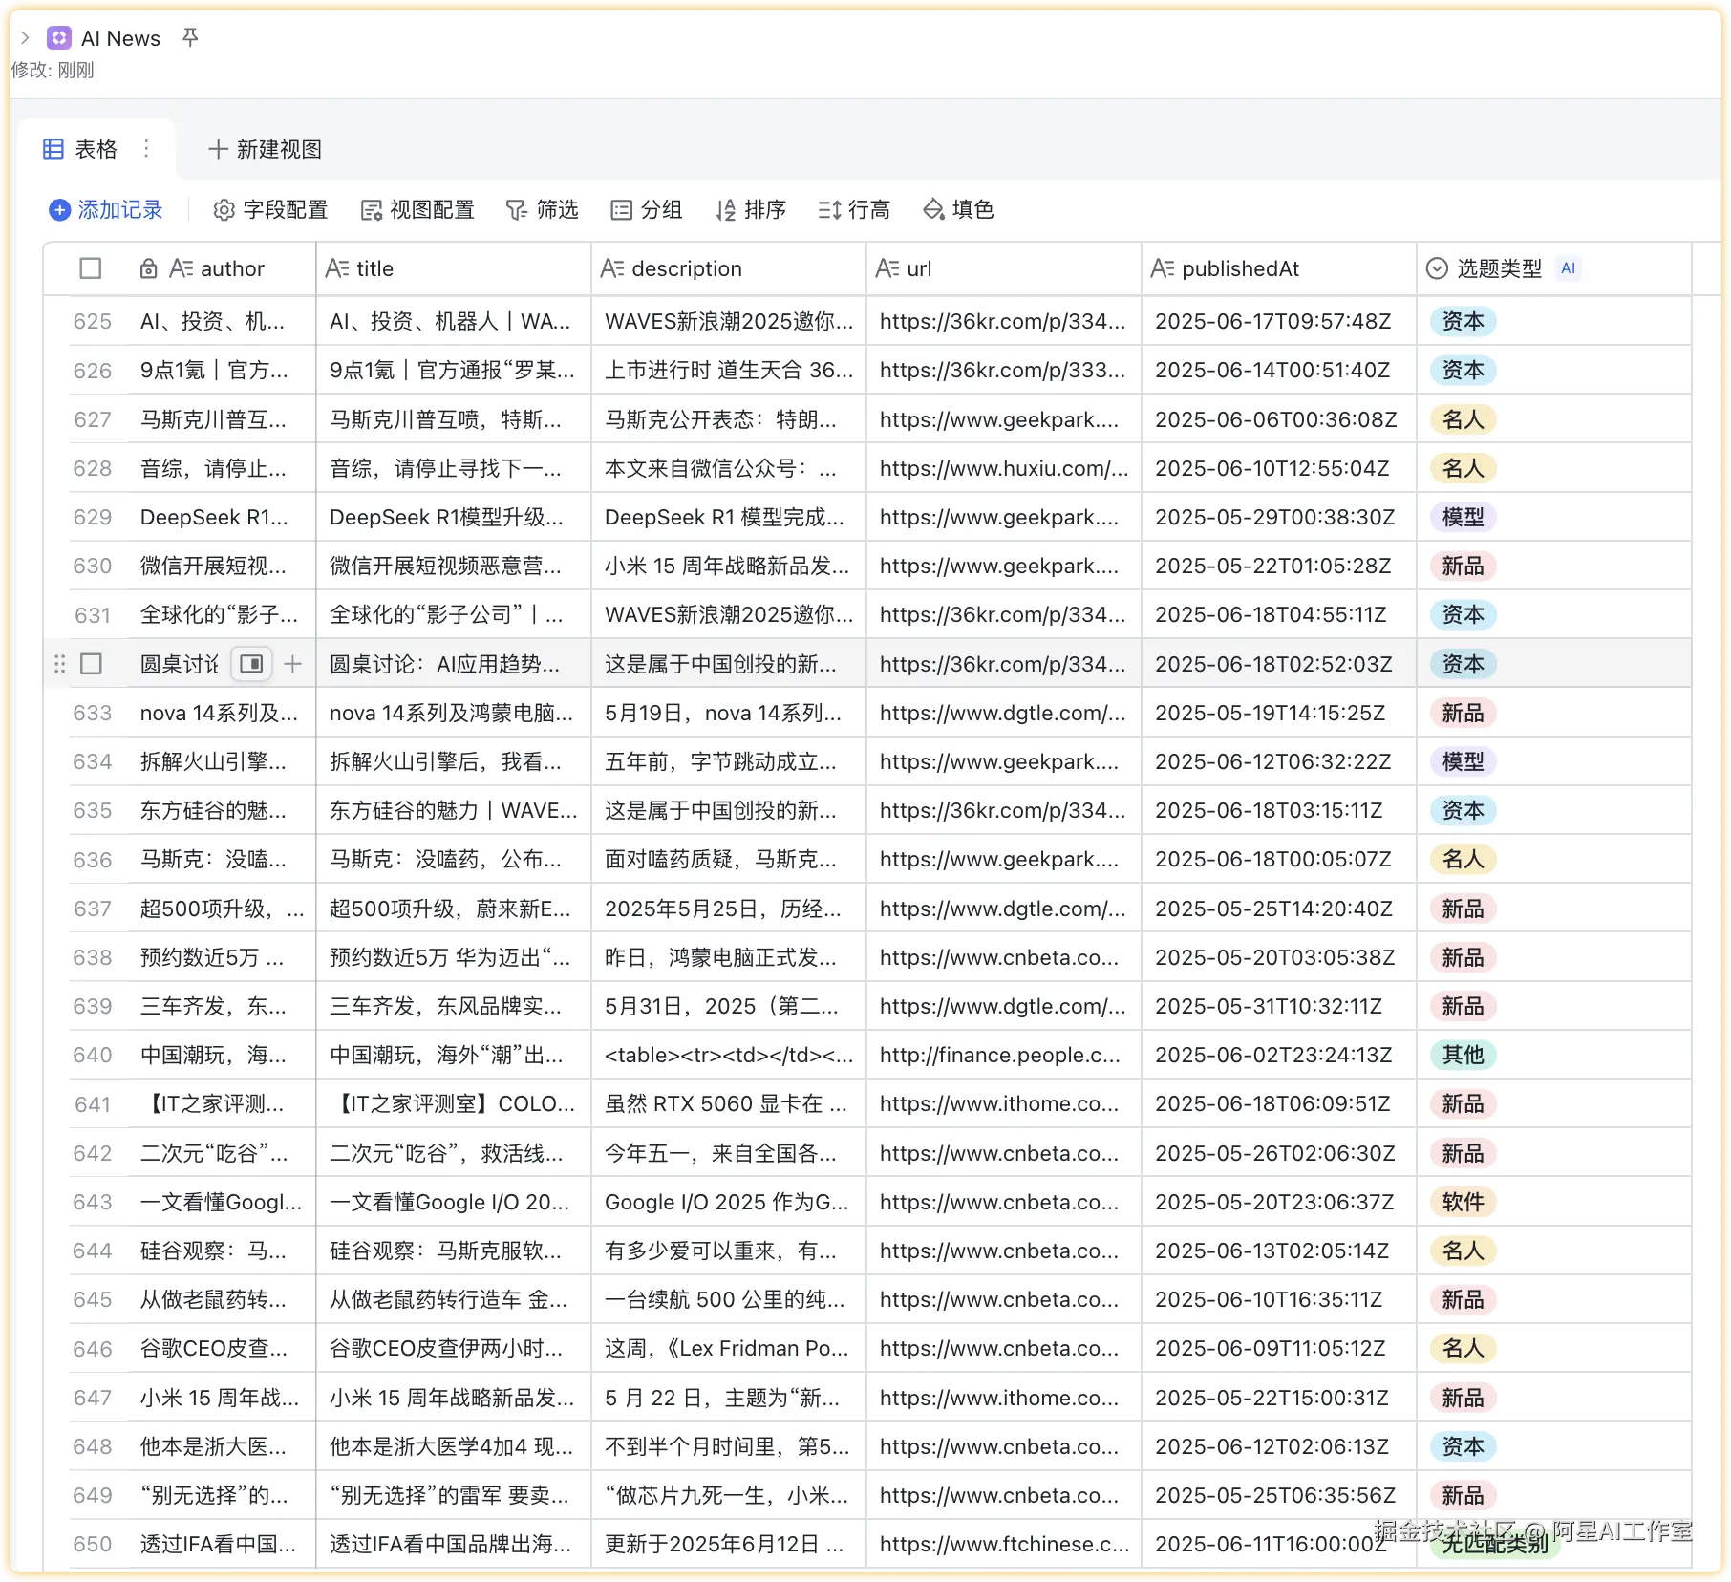This screenshot has height=1582, width=1731.
Task: Open 字段配置 field settings
Action: tap(270, 209)
